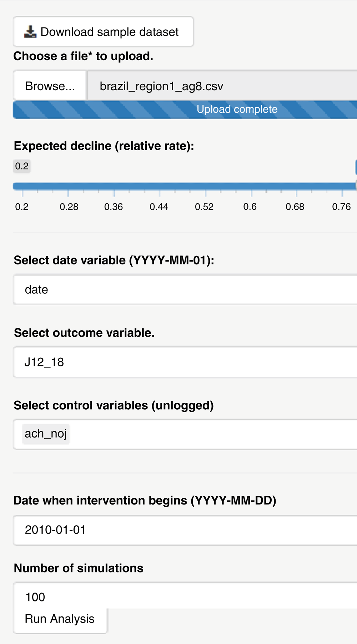The image size is (357, 644).
Task: Click the intervention date field 2010-01-01
Action: coord(185,530)
